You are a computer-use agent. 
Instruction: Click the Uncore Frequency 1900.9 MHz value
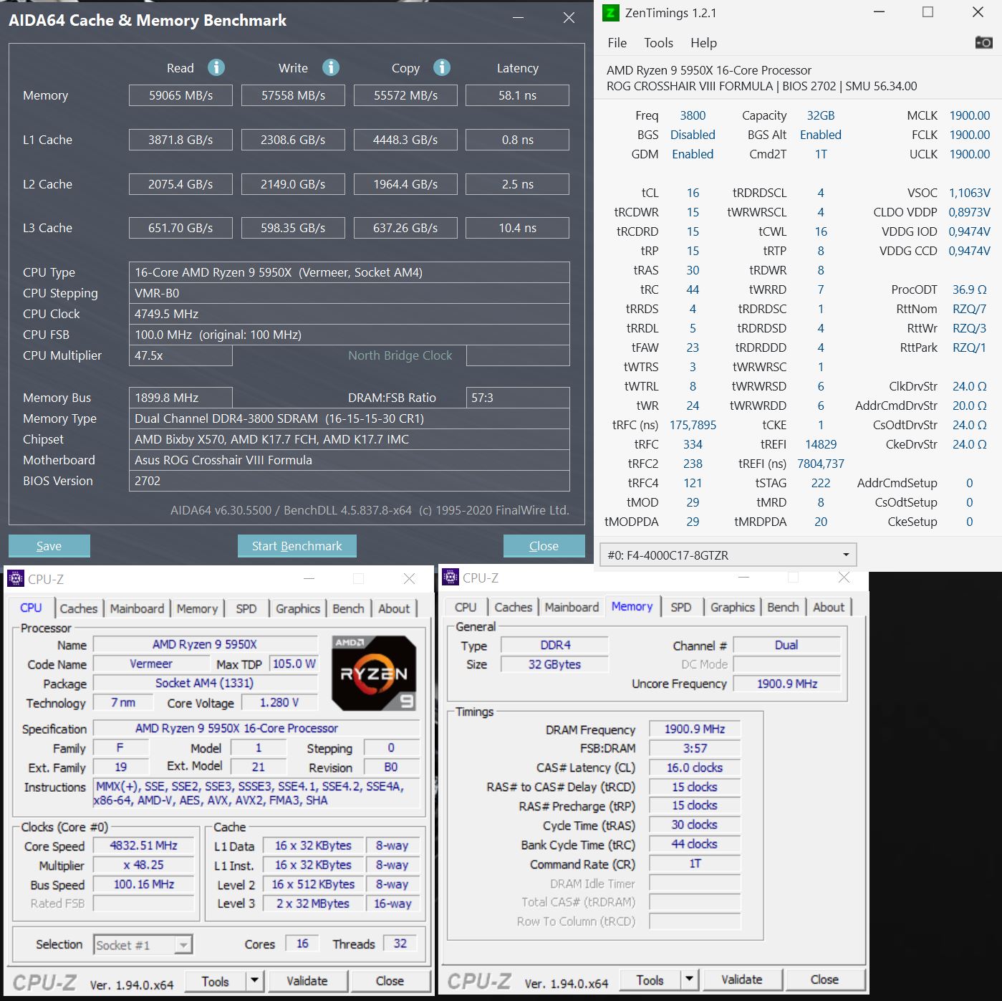click(x=786, y=684)
